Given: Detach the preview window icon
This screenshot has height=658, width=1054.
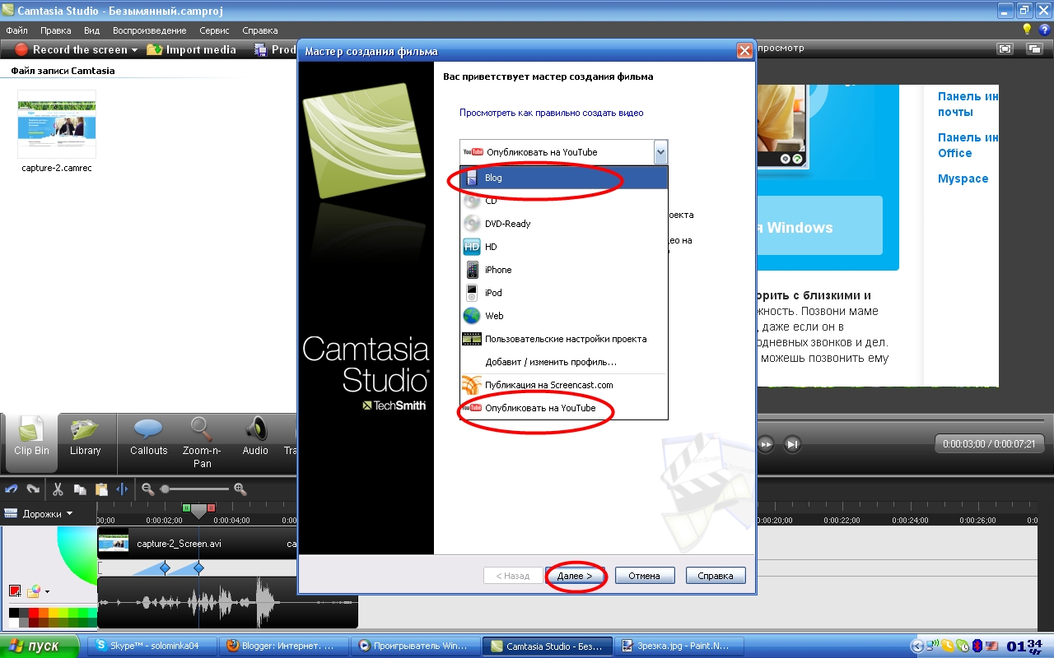Looking at the screenshot, I should coord(1033,49).
